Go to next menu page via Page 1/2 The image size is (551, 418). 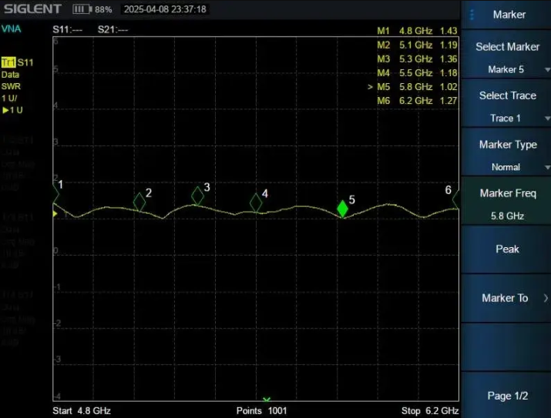tap(506, 396)
